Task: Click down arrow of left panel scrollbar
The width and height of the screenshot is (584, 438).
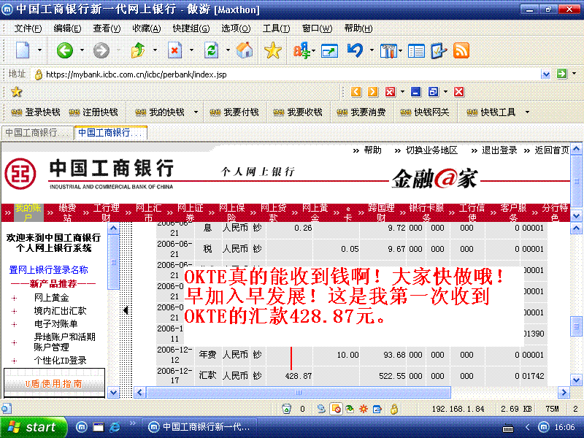Action: point(113,392)
